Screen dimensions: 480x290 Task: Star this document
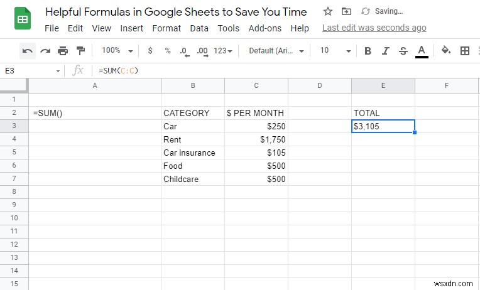coord(327,11)
